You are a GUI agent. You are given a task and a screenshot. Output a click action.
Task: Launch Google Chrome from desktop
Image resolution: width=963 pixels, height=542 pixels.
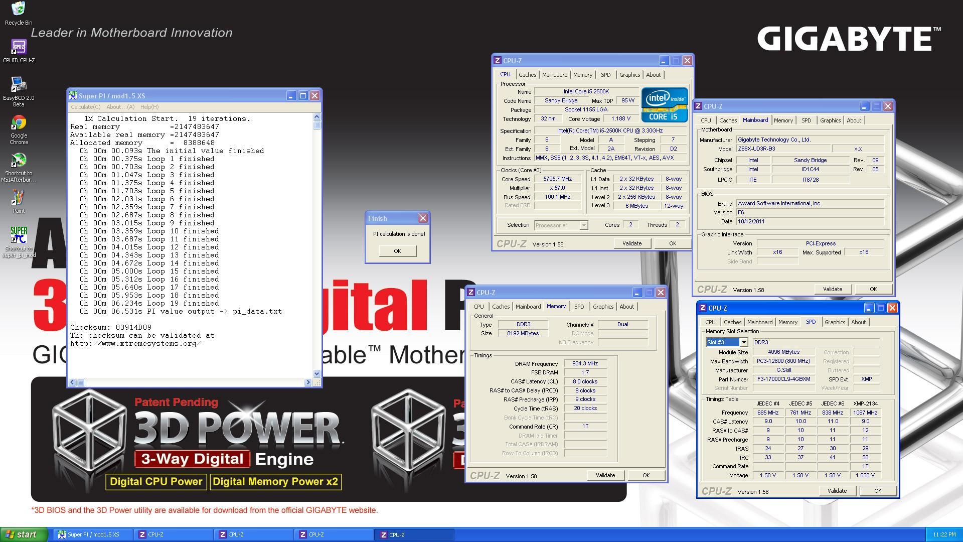click(x=19, y=129)
